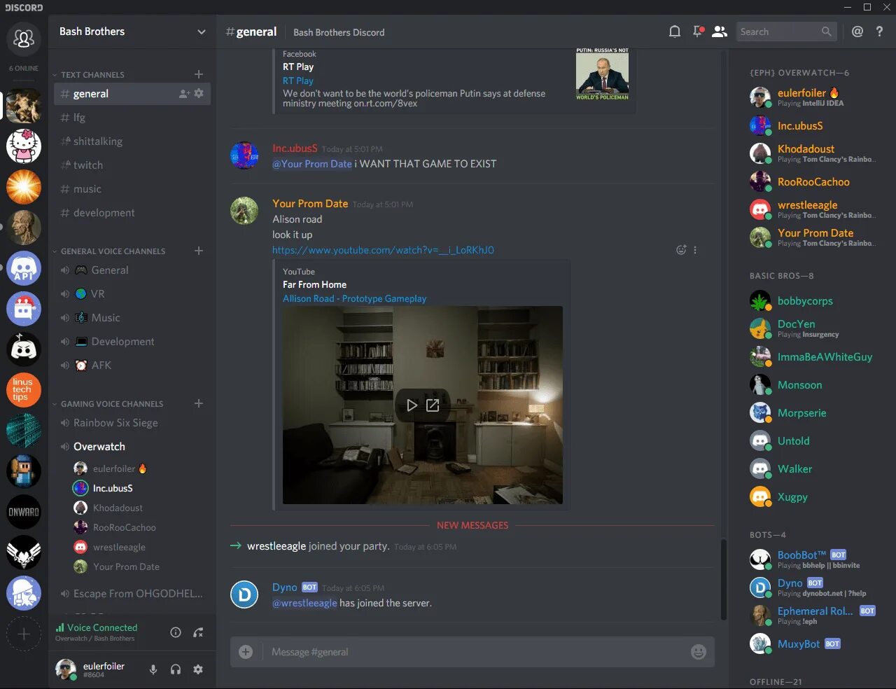Edit general channel settings gear

tap(199, 93)
